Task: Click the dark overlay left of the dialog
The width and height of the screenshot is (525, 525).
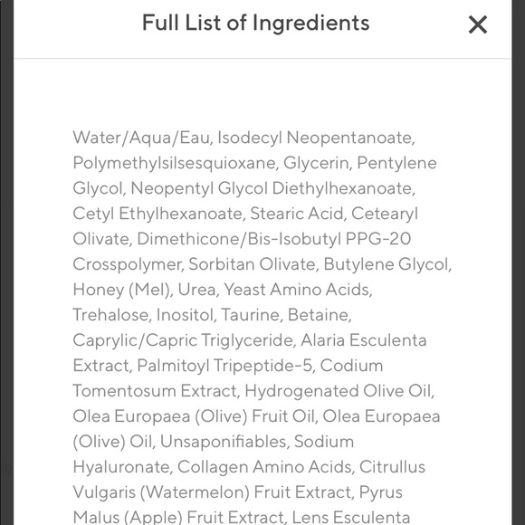Action: point(6,262)
